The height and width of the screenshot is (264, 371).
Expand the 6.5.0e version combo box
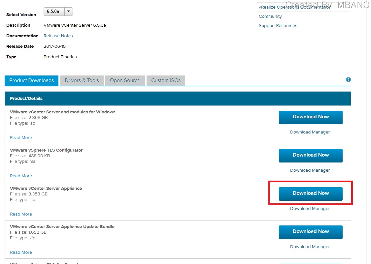coord(58,11)
